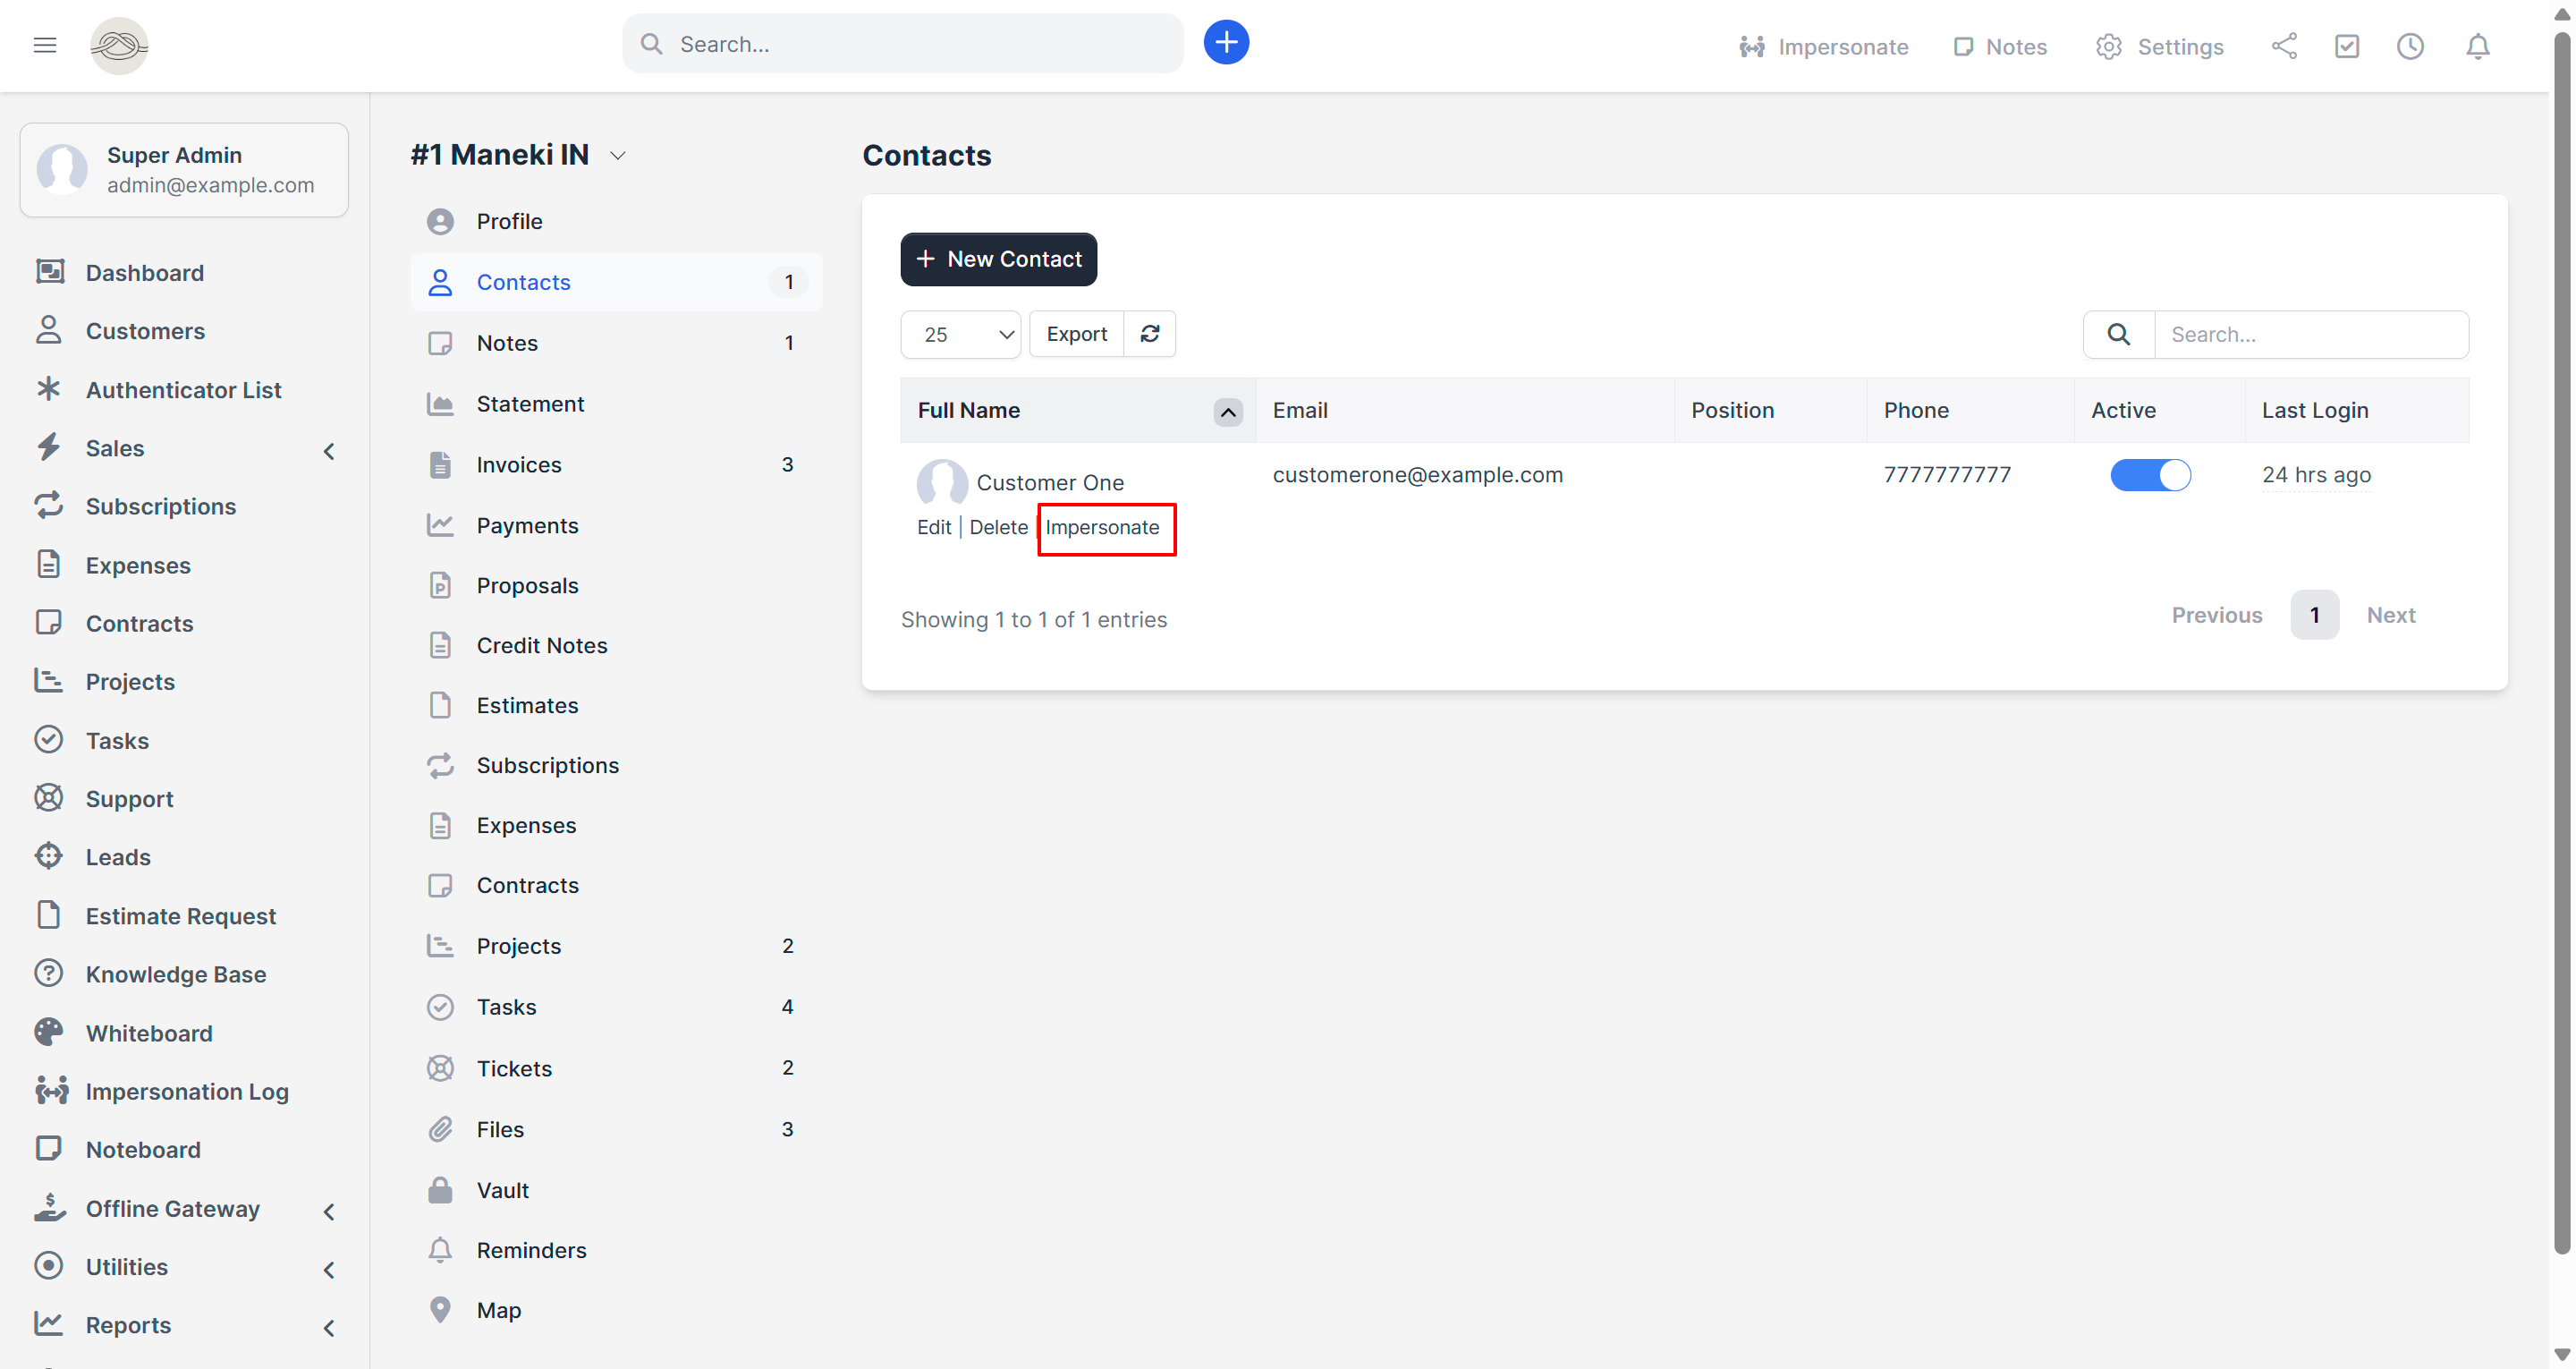Click the New Contact button
This screenshot has height=1369, width=2576.
(x=998, y=259)
